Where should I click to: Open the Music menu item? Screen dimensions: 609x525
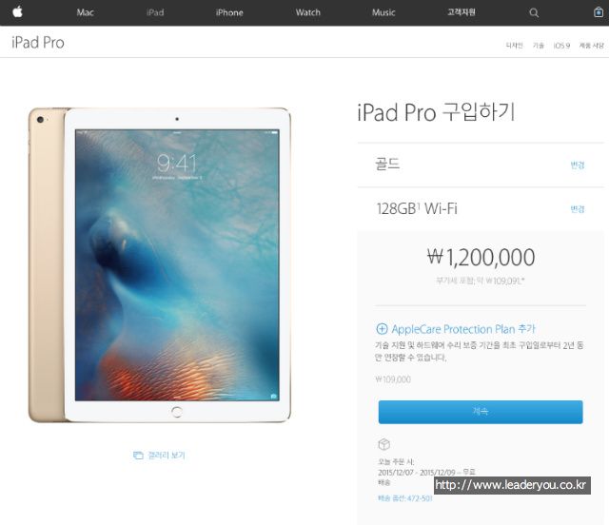pos(383,12)
